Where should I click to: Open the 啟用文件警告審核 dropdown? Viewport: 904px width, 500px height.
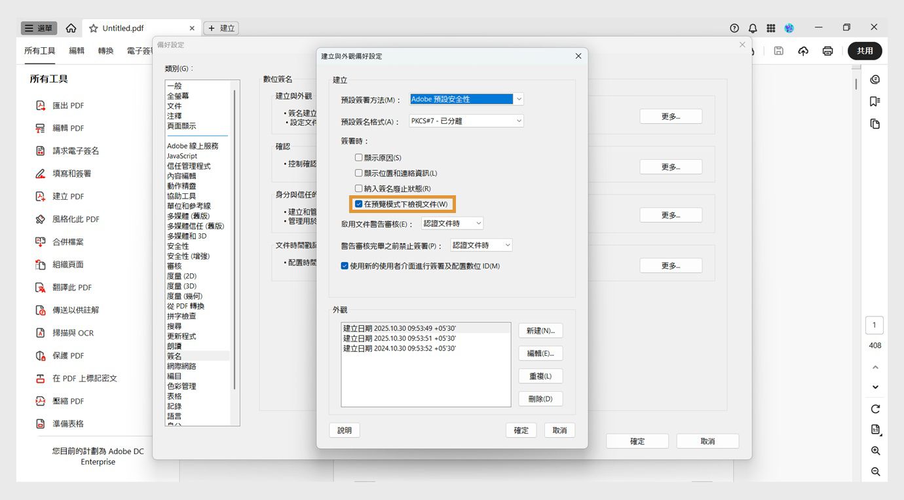point(479,222)
